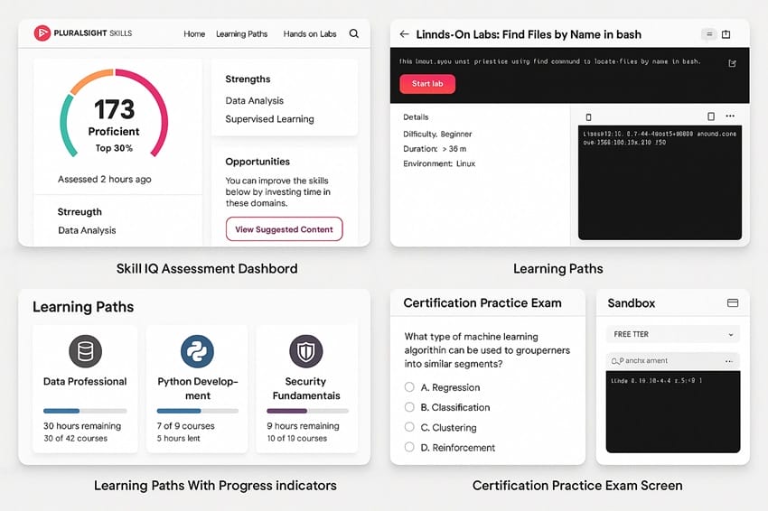The width and height of the screenshot is (768, 511).
Task: Click '7 of 9 courses' text
Action: point(185,426)
